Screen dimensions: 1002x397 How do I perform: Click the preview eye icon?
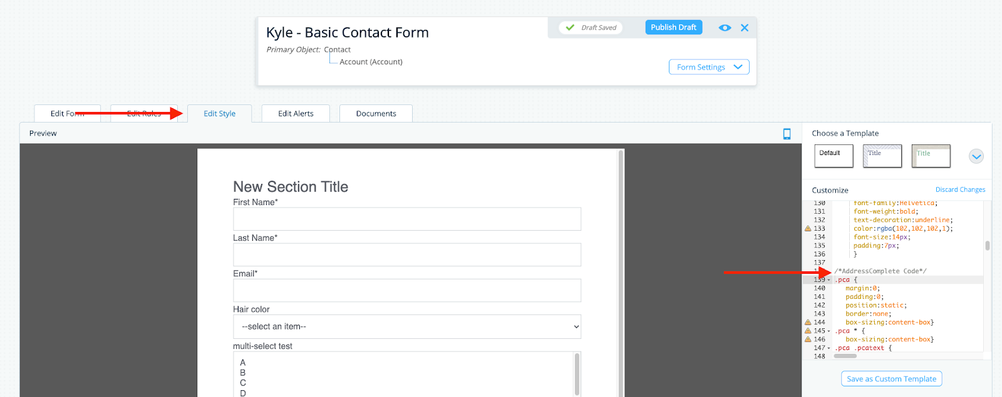click(725, 28)
